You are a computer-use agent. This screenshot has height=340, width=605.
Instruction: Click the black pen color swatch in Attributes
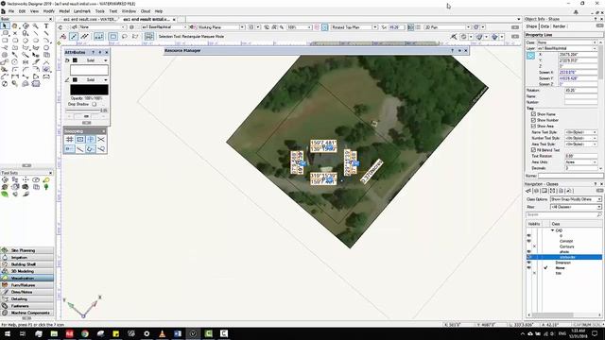pos(89,90)
